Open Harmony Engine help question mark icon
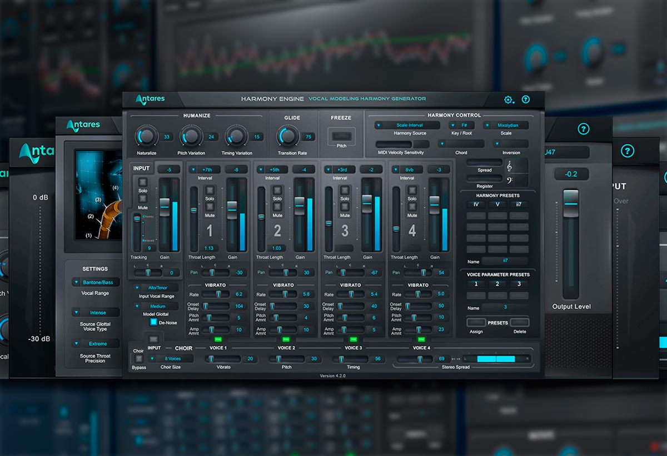The image size is (667, 456). (526, 100)
